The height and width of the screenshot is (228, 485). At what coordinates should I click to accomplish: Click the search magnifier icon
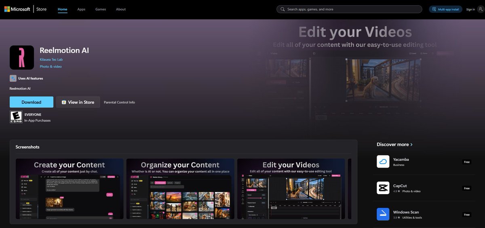point(282,9)
